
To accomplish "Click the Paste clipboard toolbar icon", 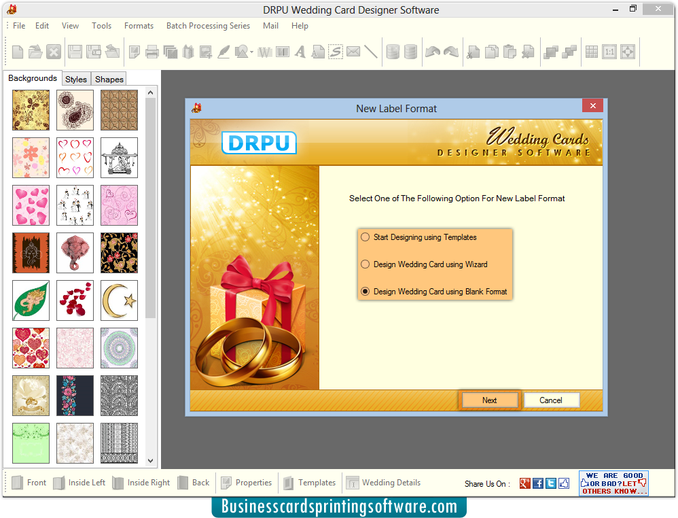I will pos(510,52).
